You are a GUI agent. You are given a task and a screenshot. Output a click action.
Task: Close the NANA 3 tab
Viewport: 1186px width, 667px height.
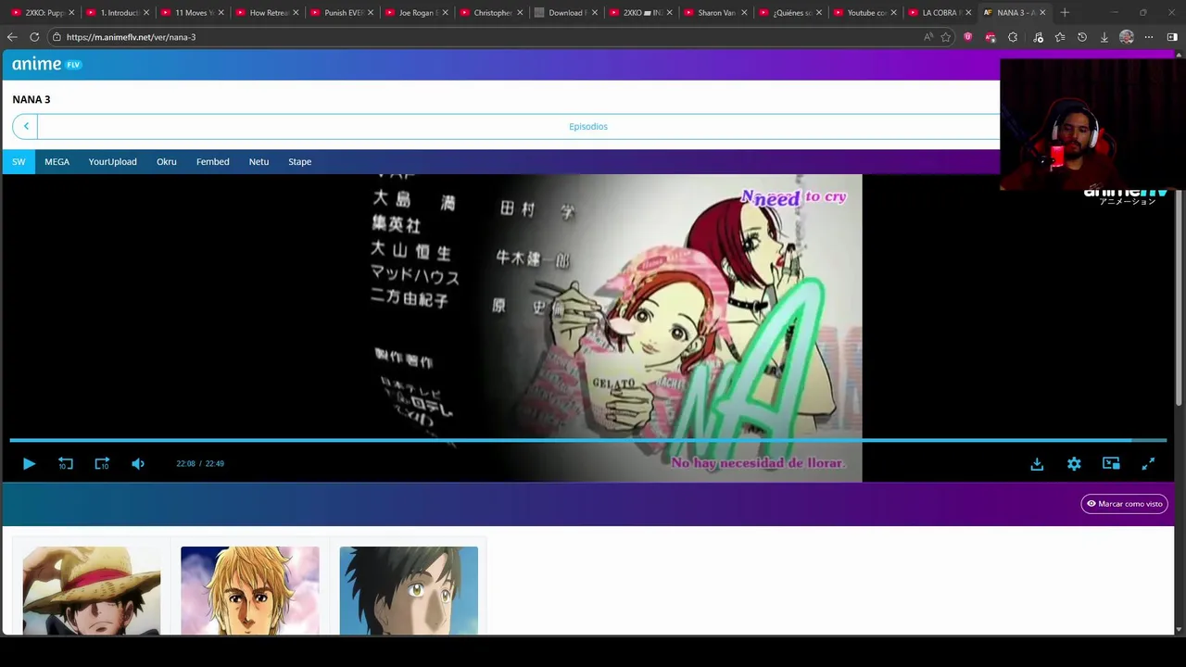click(x=1043, y=13)
